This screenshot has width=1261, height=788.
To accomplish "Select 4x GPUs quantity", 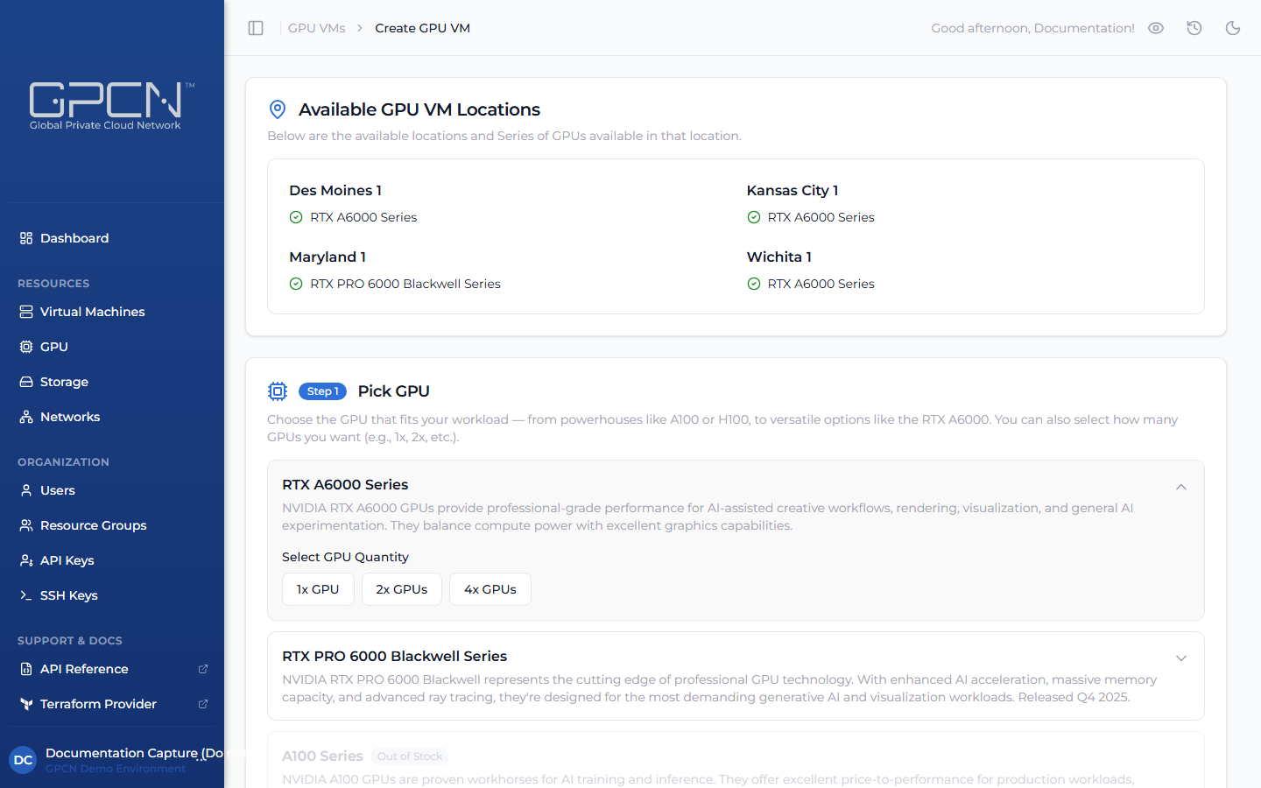I will point(490,589).
